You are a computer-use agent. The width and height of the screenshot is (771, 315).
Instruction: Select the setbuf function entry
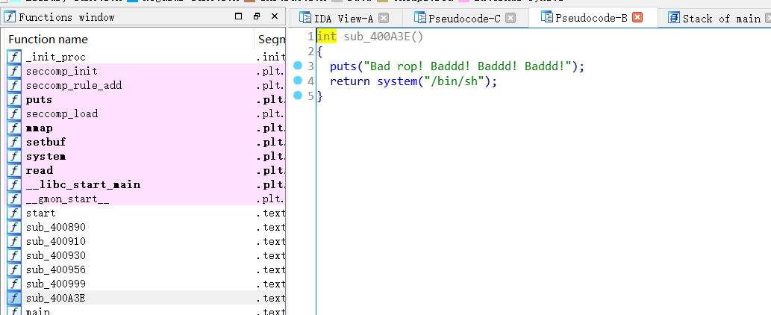click(x=146, y=142)
